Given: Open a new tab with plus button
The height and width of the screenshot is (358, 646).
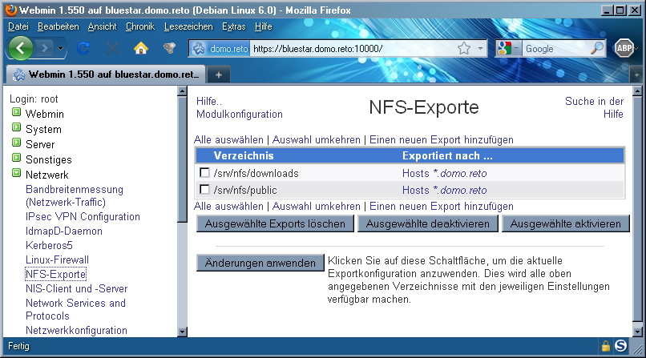Looking at the screenshot, I should (x=219, y=74).
